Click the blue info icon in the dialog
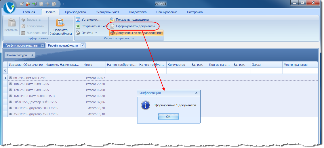This screenshot has width=324, height=148. 146,105
